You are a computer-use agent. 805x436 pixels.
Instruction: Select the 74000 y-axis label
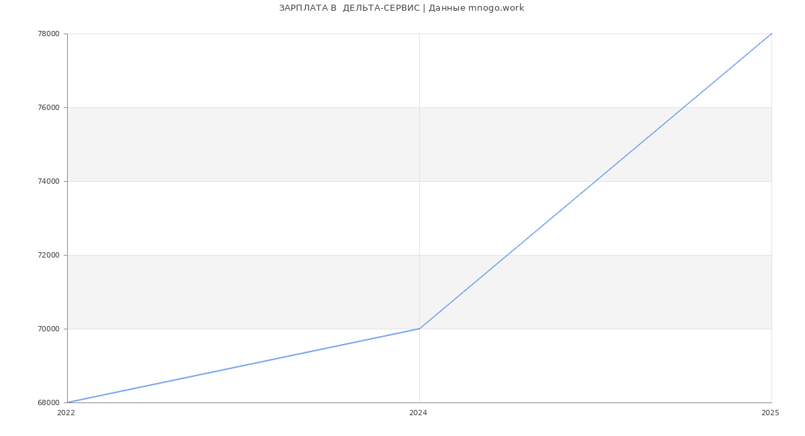click(x=48, y=181)
